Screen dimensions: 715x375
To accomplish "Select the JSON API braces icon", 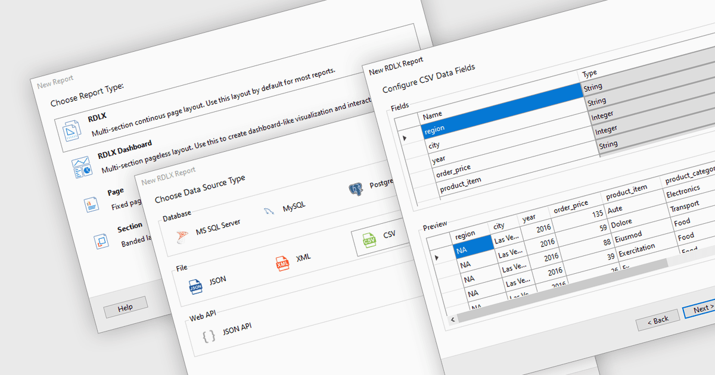I will click(x=209, y=336).
